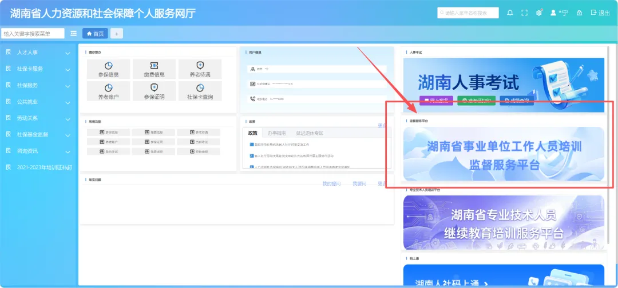Click the 咨询资讯 menu icon
The width and height of the screenshot is (618, 288).
point(8,151)
